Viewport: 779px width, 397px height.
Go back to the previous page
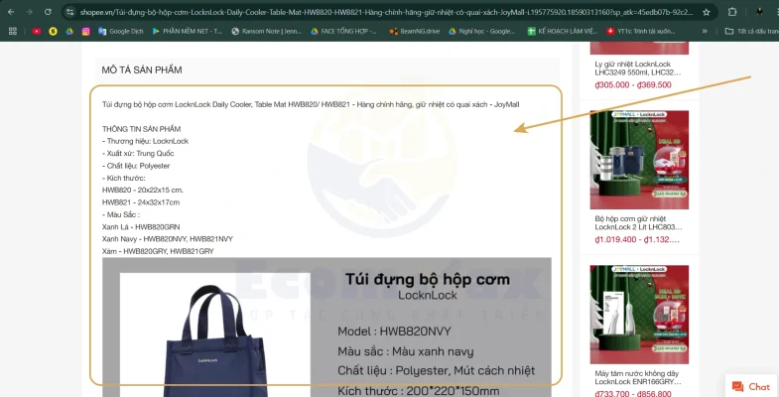(x=11, y=12)
